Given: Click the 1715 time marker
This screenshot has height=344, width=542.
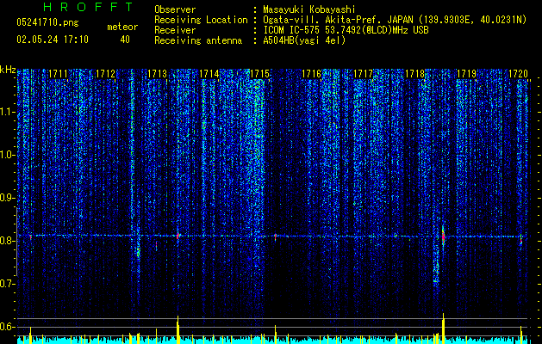Looking at the screenshot, I should [x=260, y=73].
